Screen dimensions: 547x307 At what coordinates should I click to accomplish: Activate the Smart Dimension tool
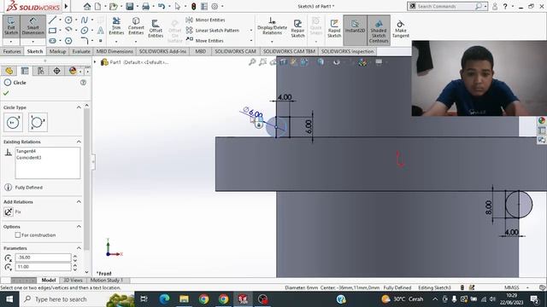32,26
